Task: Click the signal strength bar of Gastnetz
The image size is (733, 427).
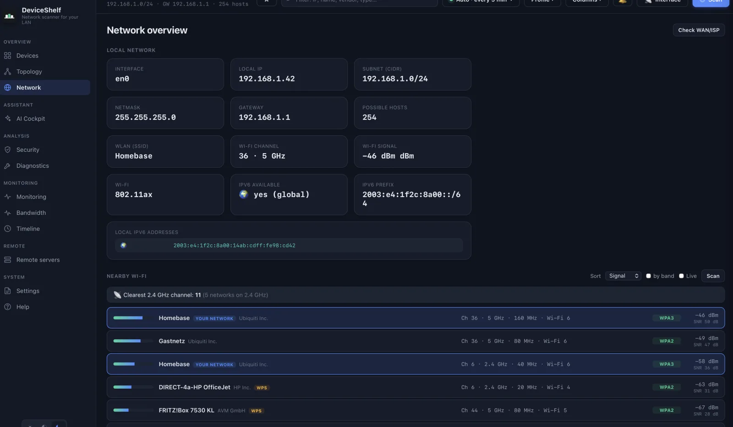Action: pos(133,341)
